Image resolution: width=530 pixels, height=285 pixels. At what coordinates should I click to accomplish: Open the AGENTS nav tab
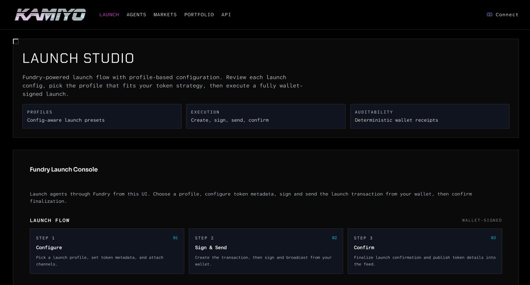[x=136, y=15]
